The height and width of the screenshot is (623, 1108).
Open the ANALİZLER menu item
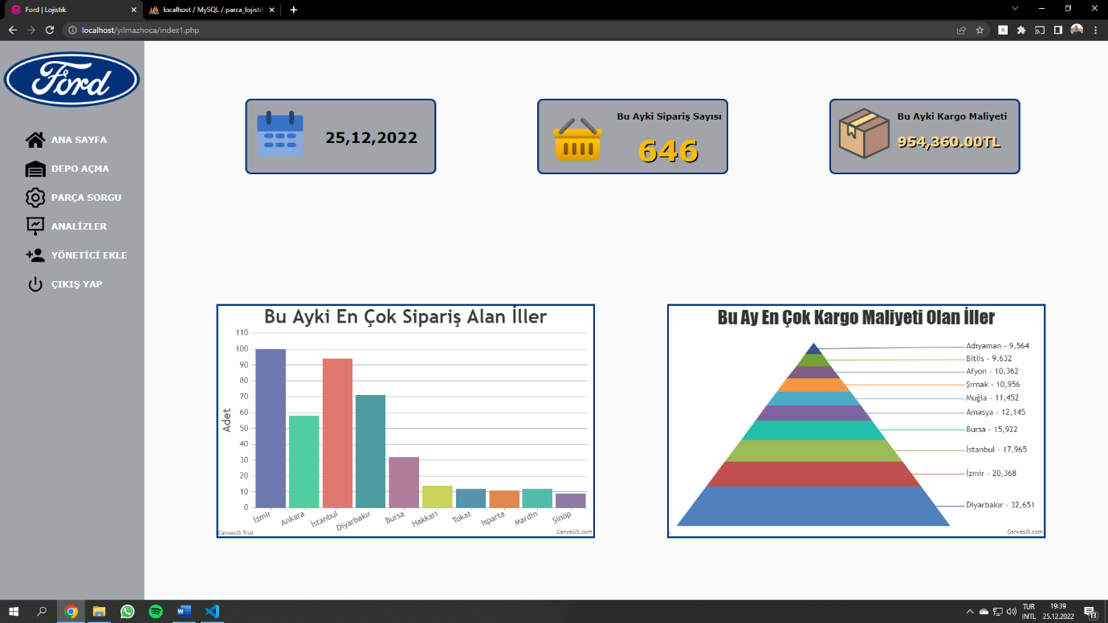coord(79,226)
